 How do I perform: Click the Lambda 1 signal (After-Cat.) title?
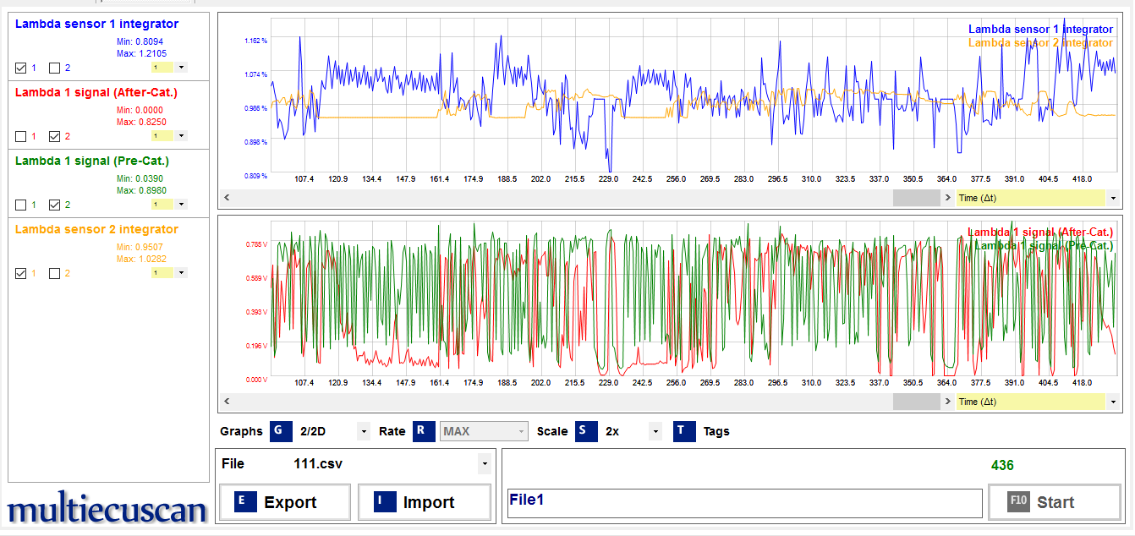[96, 92]
